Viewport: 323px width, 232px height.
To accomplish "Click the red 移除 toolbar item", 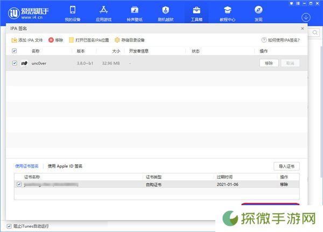I will (x=55, y=40).
